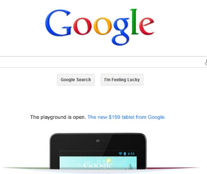Click the battery icon on the tablet status bar
The image size is (207, 174).
(125, 154)
